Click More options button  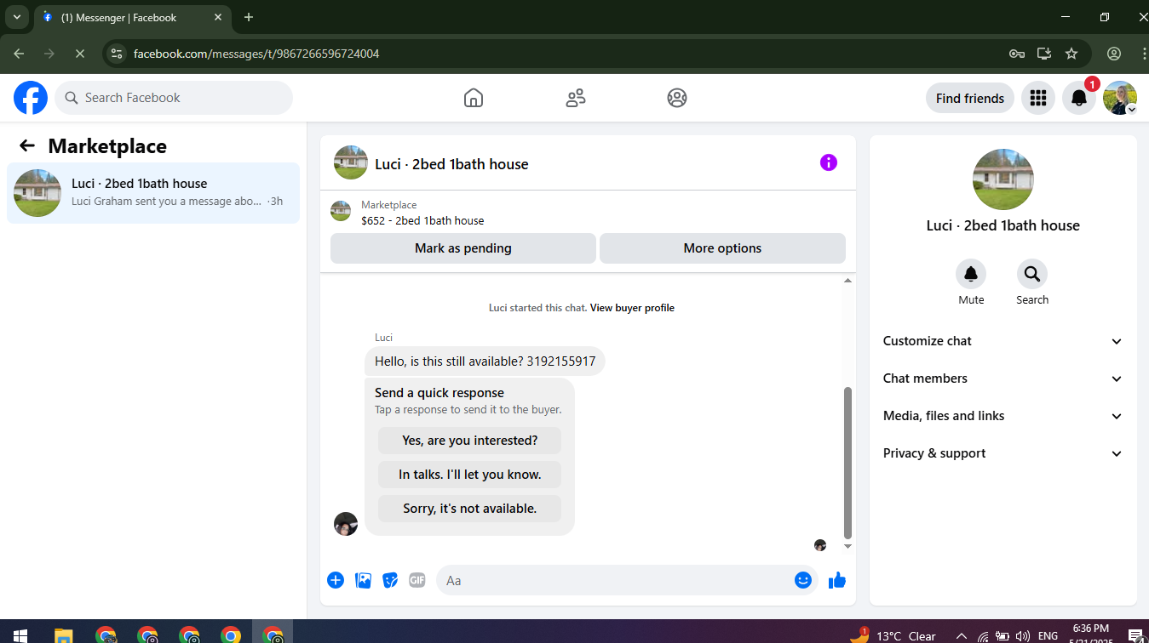[x=722, y=248]
